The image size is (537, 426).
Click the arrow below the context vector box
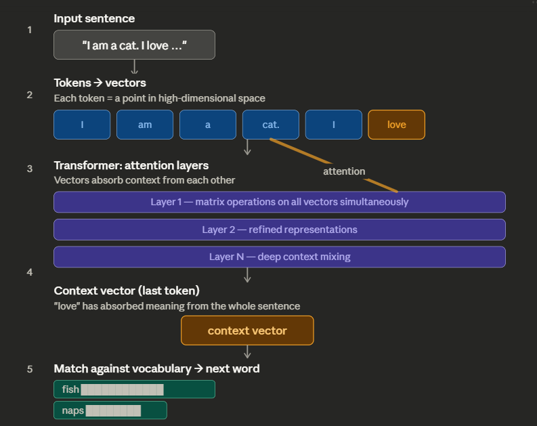(x=247, y=352)
